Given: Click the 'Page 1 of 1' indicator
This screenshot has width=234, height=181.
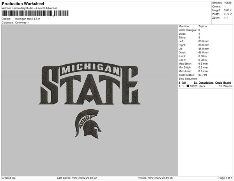Looking at the screenshot, I should click(x=225, y=178).
